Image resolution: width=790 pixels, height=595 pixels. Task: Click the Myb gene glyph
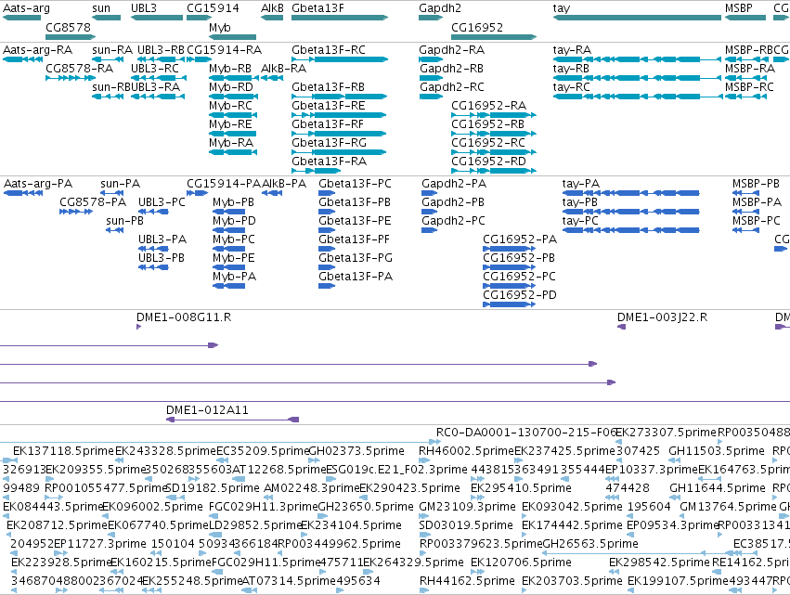point(232,37)
